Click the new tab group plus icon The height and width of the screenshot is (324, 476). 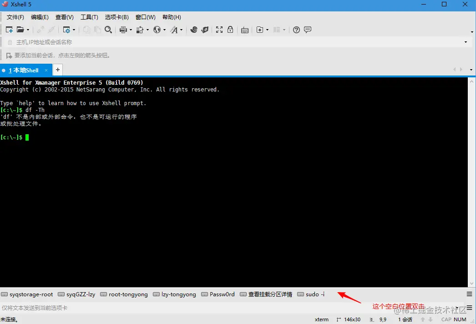(260, 30)
